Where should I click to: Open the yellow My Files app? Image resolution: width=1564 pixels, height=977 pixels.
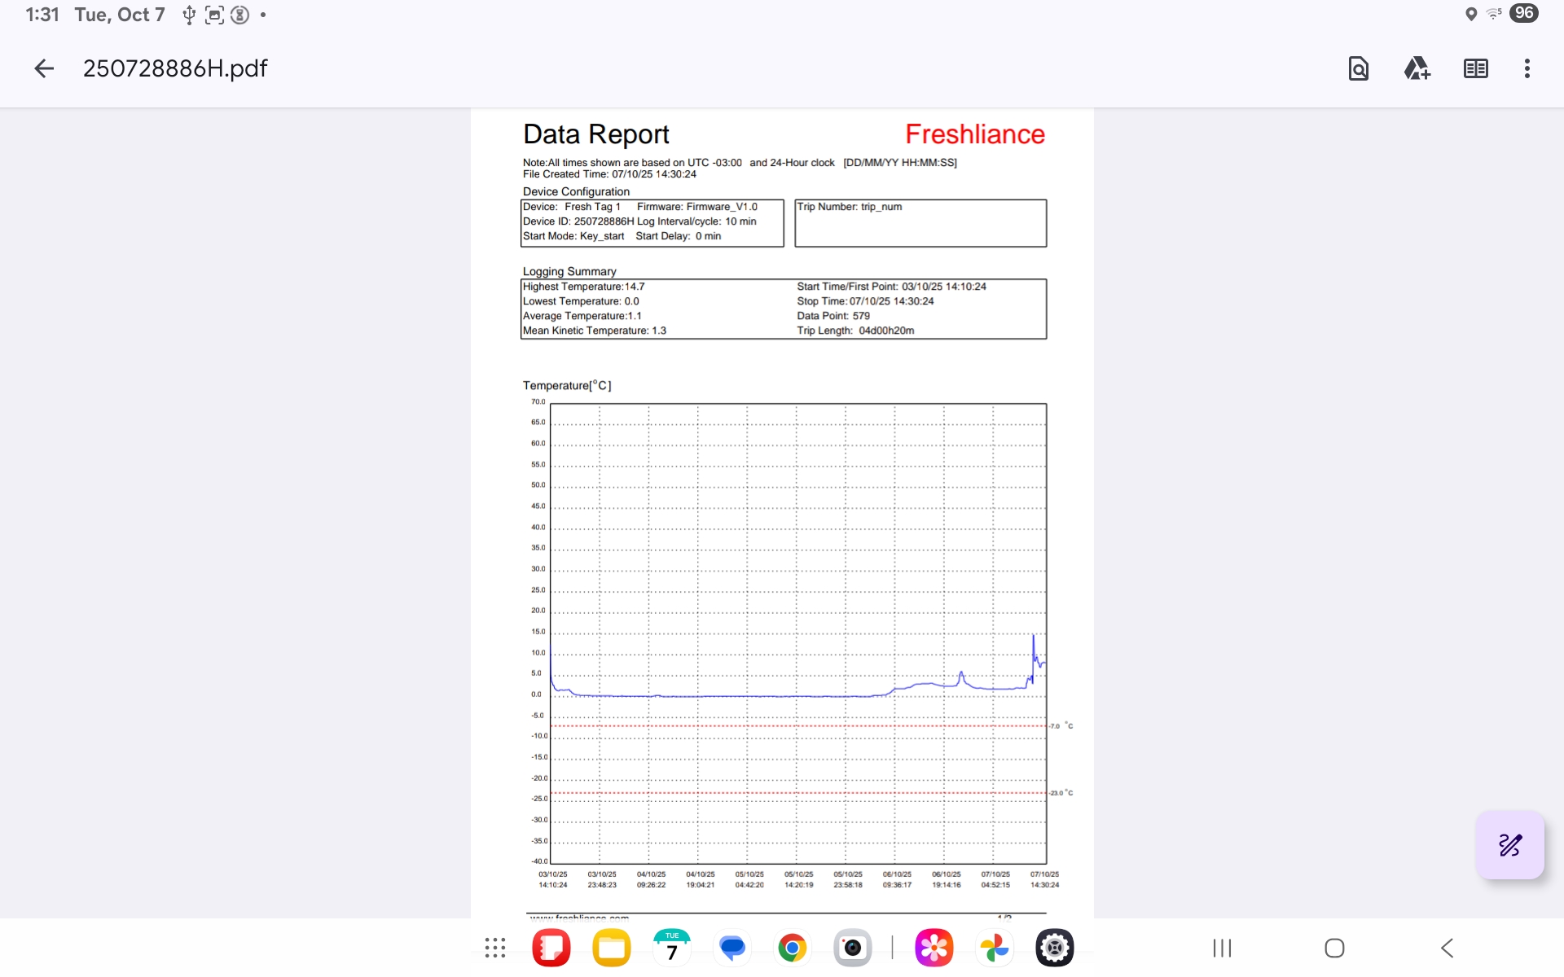(612, 948)
